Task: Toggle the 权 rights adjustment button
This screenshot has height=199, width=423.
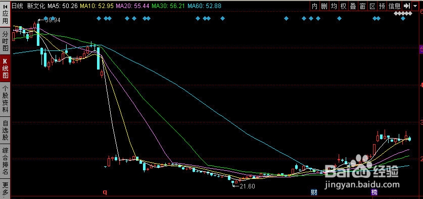Action: point(344,6)
